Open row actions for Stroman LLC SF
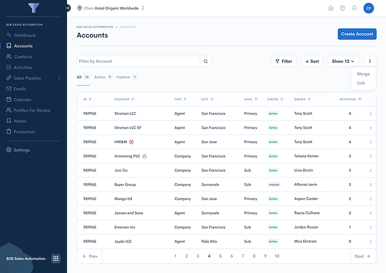386x273 pixels. pos(370,128)
